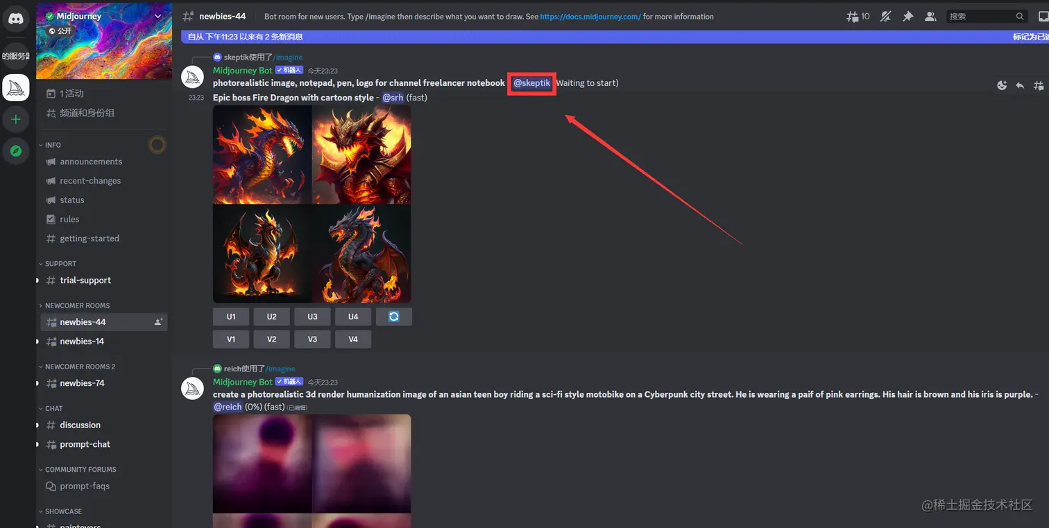
Task: Click icon beside 频道和身份组
Action: click(51, 113)
